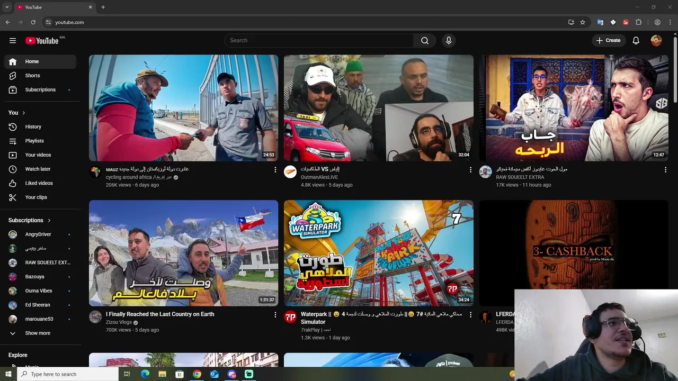Expand the You section chevron
The image size is (678, 381).
pos(23,113)
